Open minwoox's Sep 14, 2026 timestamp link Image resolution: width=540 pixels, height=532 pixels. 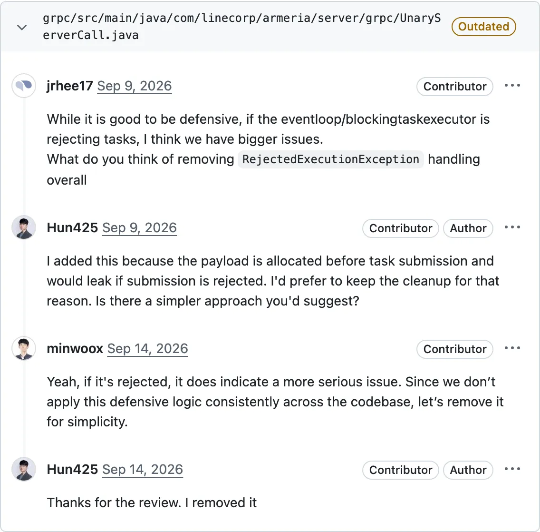[147, 349]
